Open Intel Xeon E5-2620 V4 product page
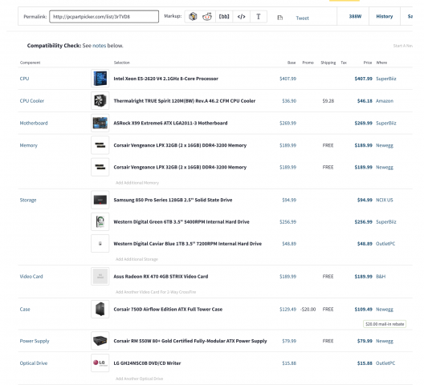This screenshot has height=385, width=424. click(x=165, y=79)
